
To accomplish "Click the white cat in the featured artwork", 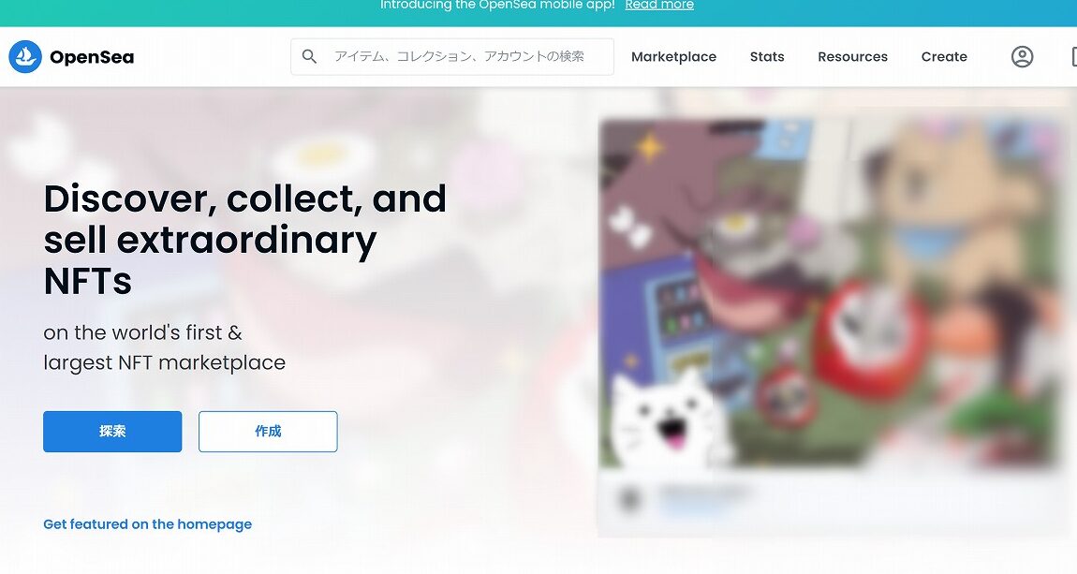I will tap(669, 419).
